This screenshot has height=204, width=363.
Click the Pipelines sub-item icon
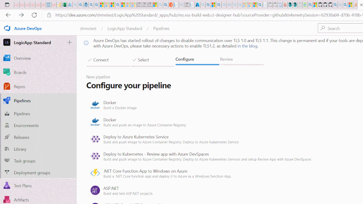[7, 114]
